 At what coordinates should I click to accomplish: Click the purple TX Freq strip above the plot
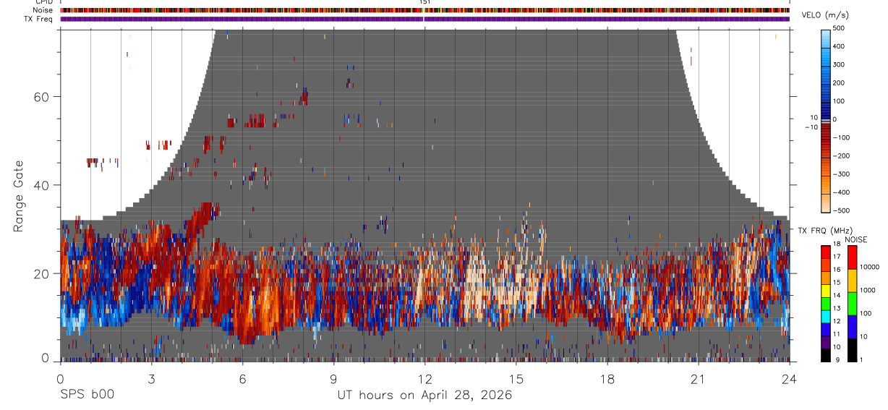(425, 19)
